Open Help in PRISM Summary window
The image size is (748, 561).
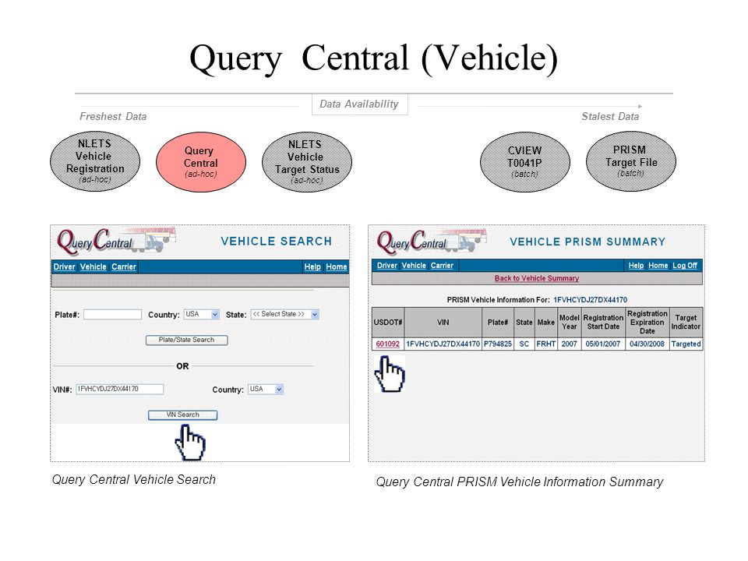click(636, 265)
